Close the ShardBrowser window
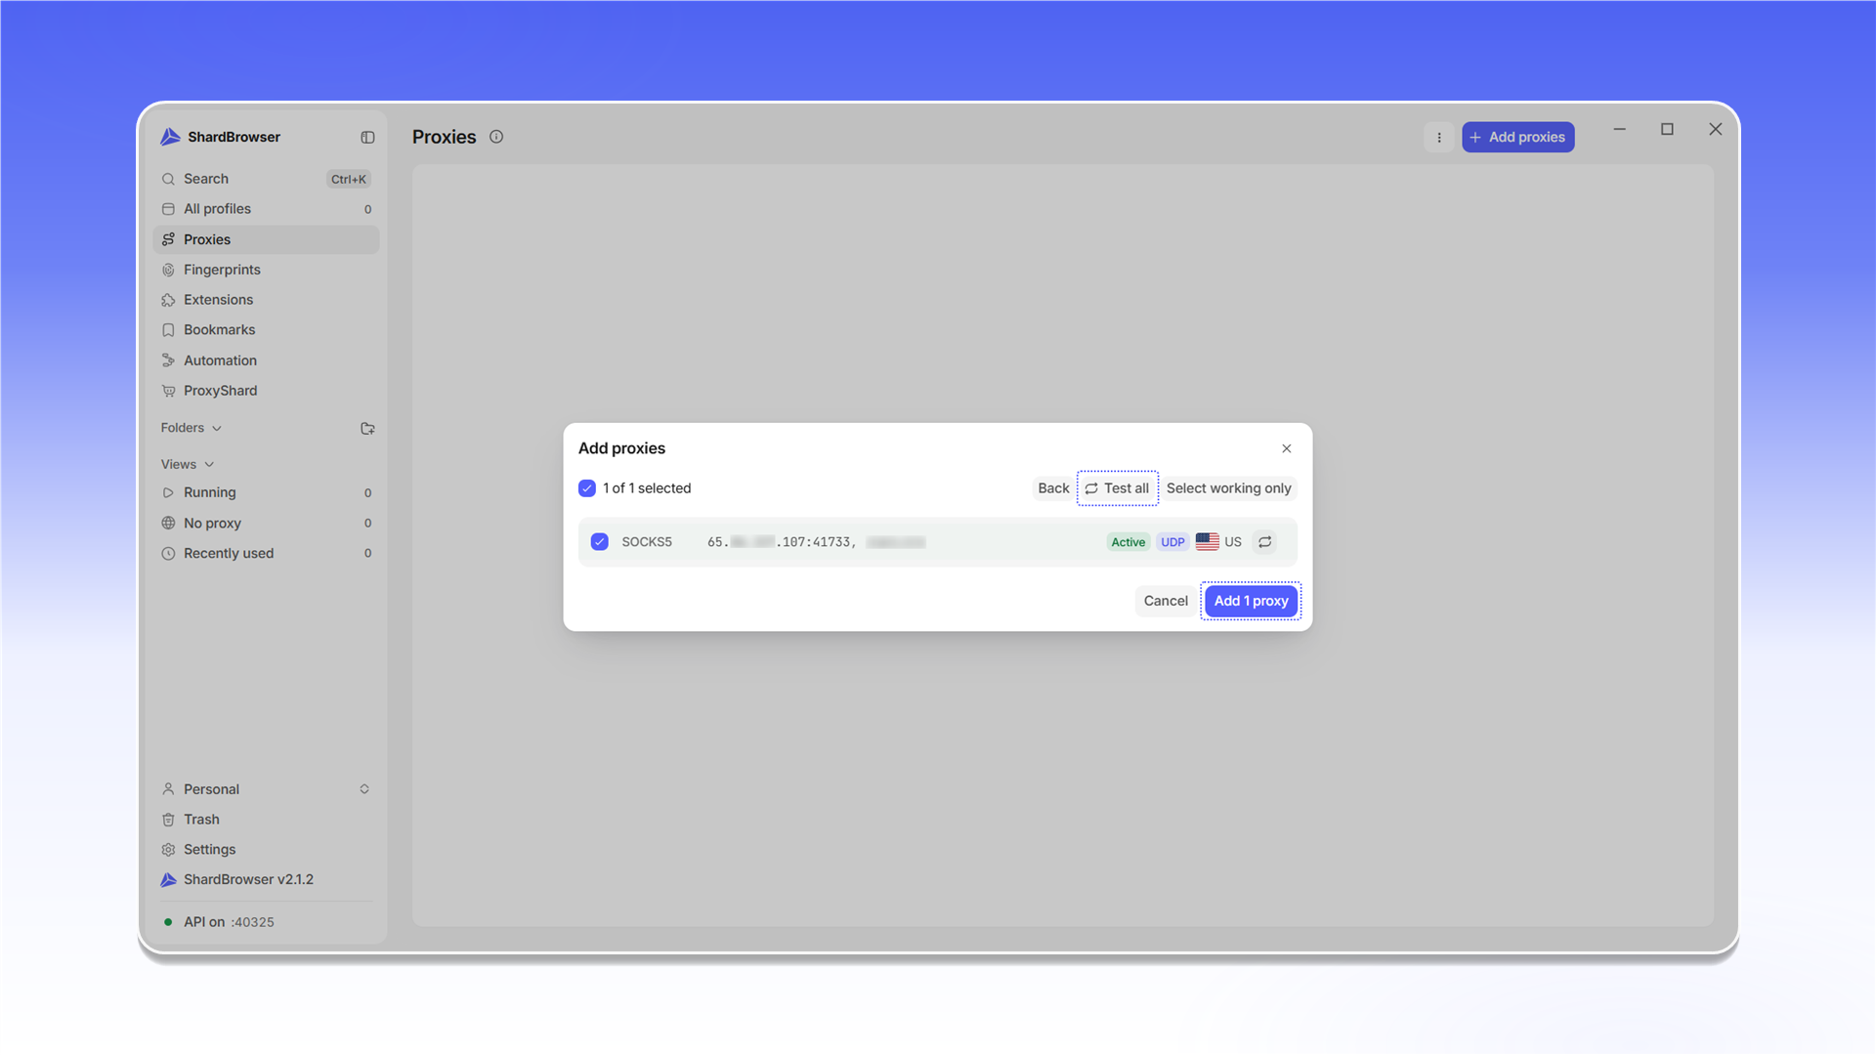 (x=1715, y=129)
